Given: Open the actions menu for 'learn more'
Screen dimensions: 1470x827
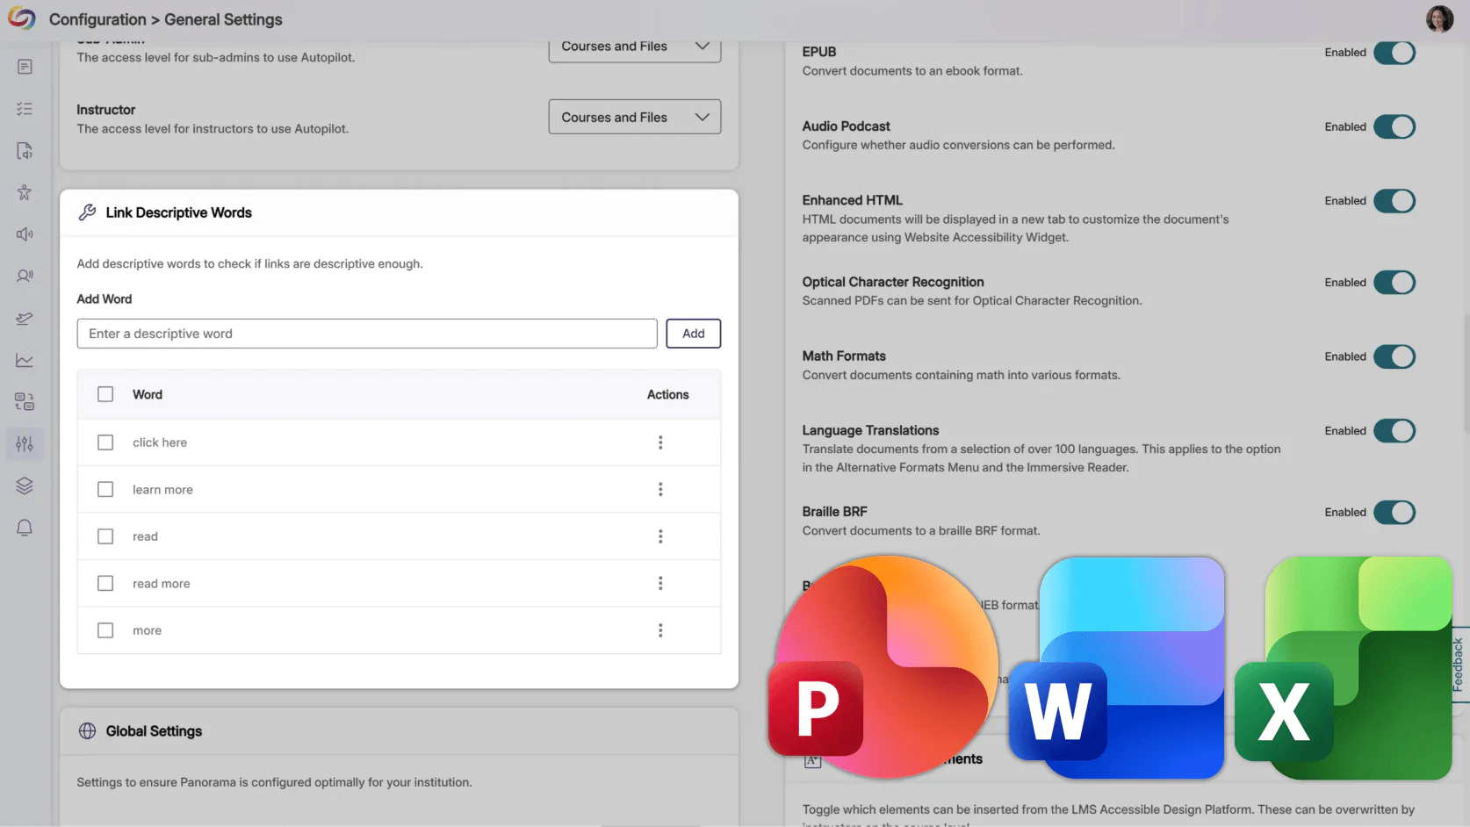Looking at the screenshot, I should coord(660,489).
